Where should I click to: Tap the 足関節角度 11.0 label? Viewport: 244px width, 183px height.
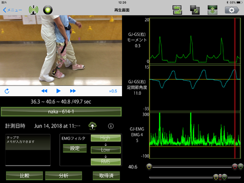pos(137,87)
